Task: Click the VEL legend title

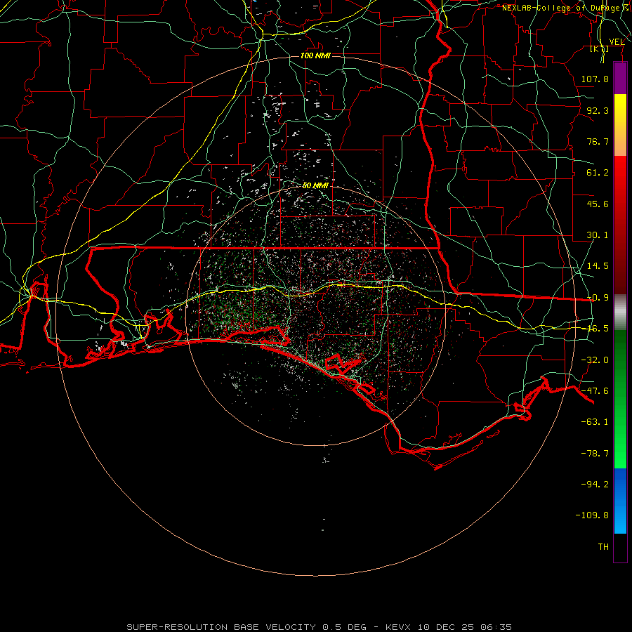Action: 617,41
